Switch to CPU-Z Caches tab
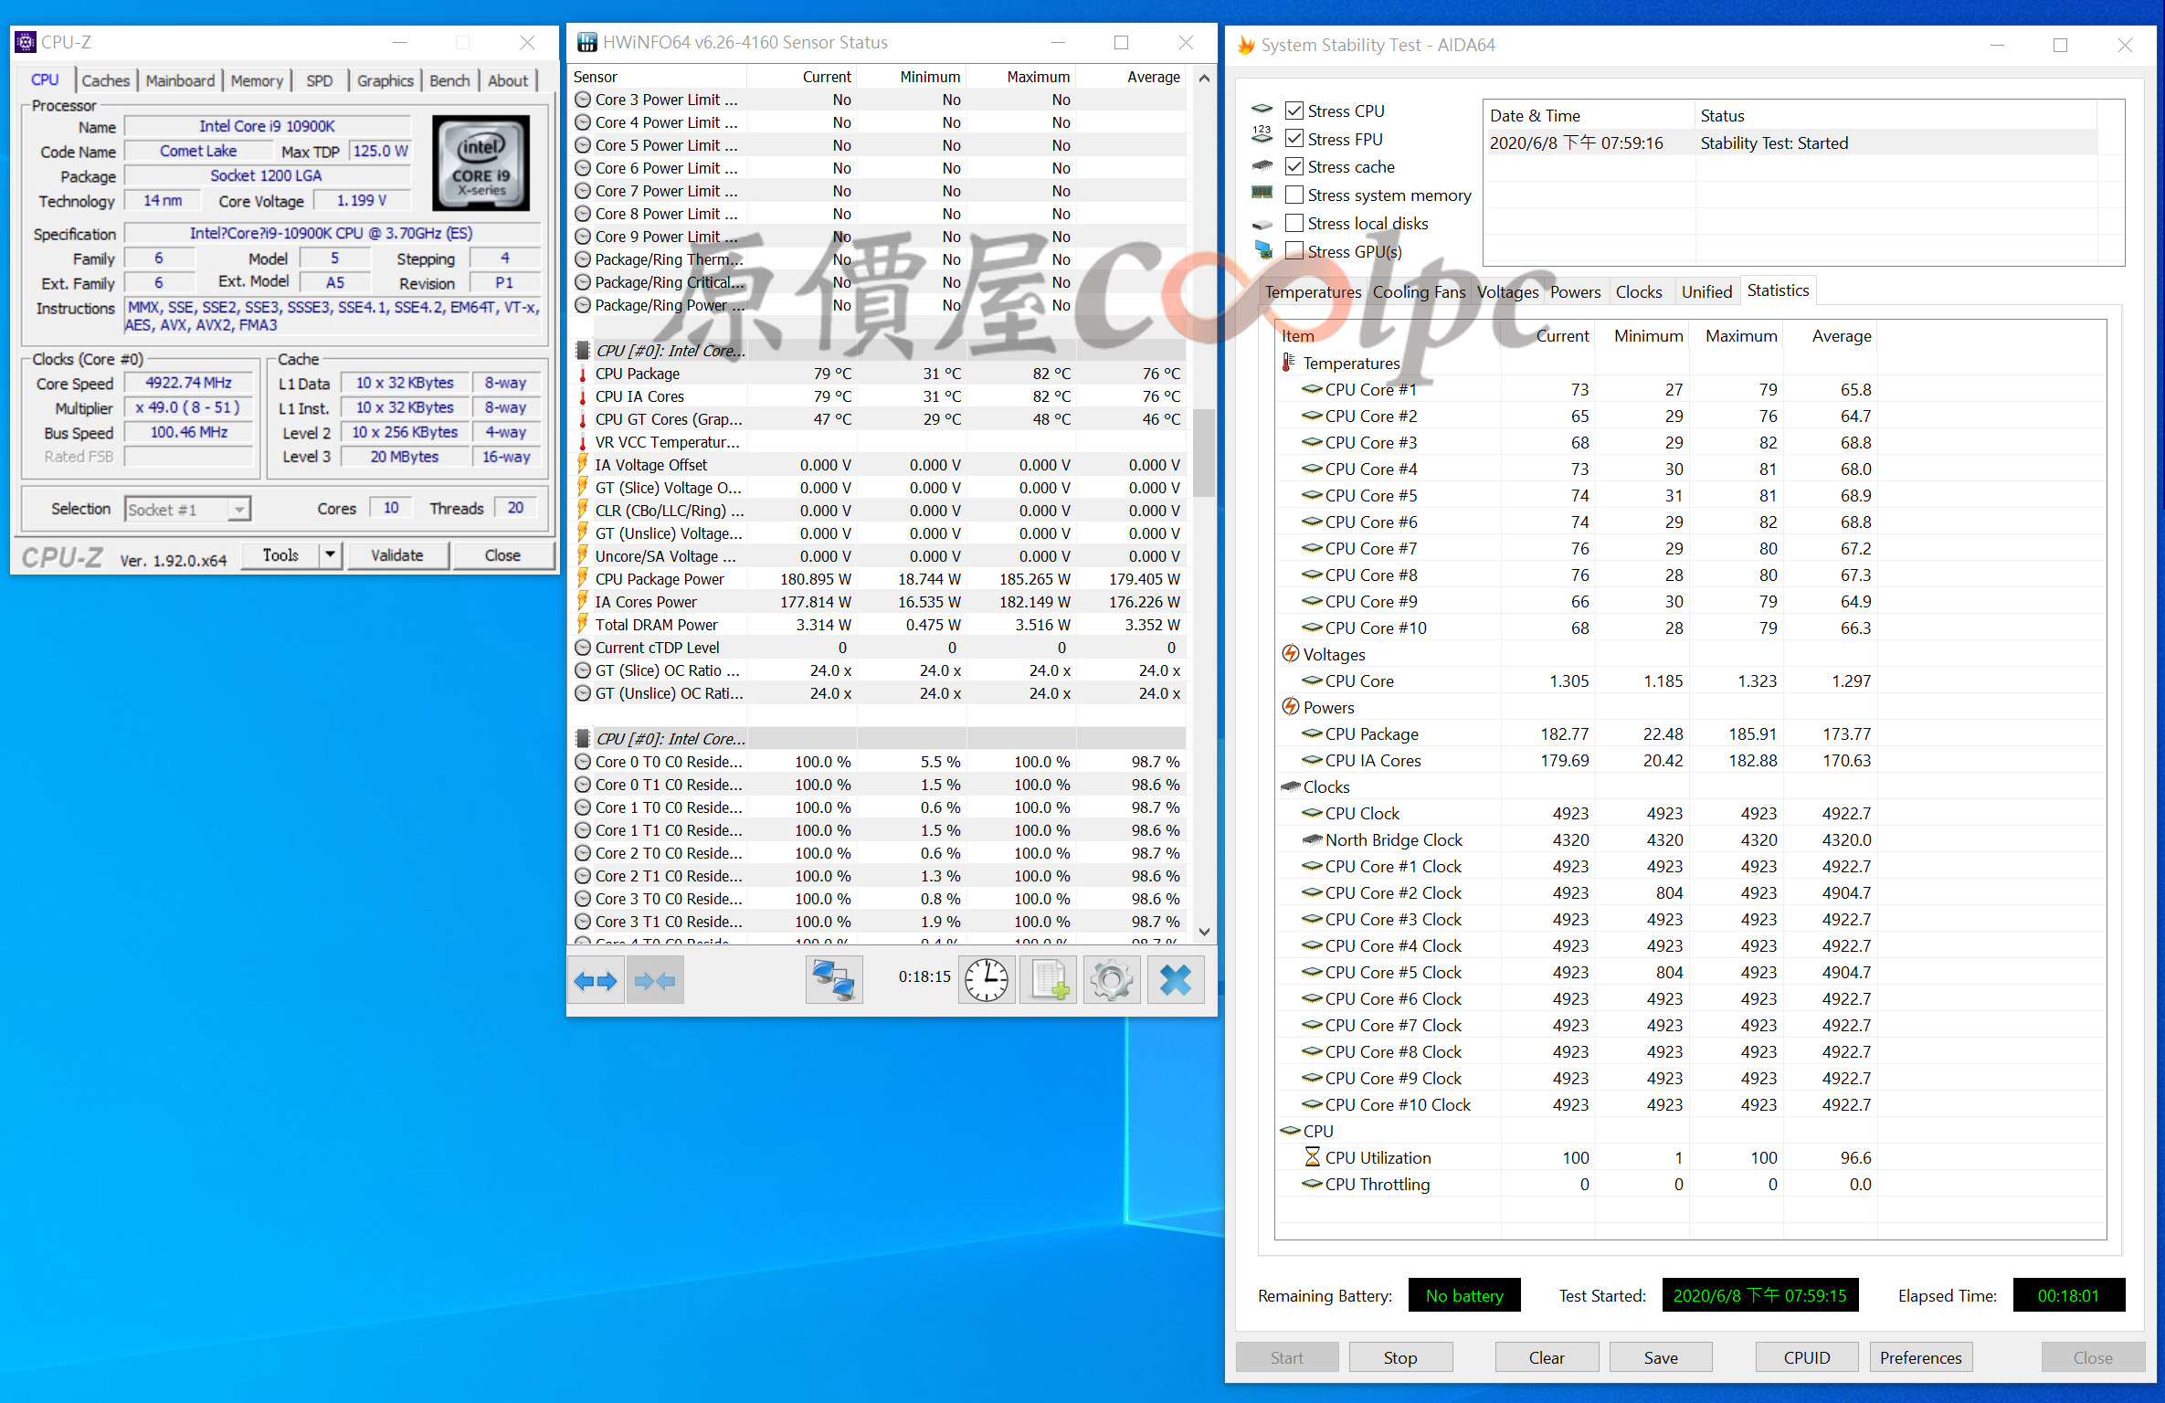This screenshot has width=2165, height=1403. (106, 80)
